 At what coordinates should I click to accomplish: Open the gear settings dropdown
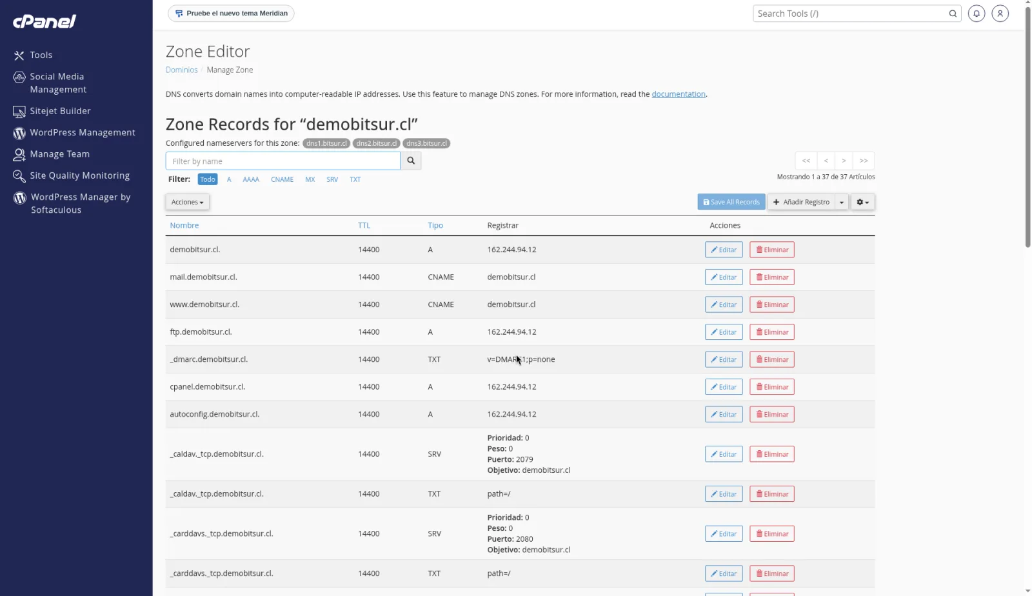(x=862, y=202)
